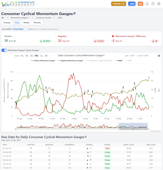Toggle Positive Momentum Gauge legend series
The image size is (163, 170).
click(x=43, y=61)
